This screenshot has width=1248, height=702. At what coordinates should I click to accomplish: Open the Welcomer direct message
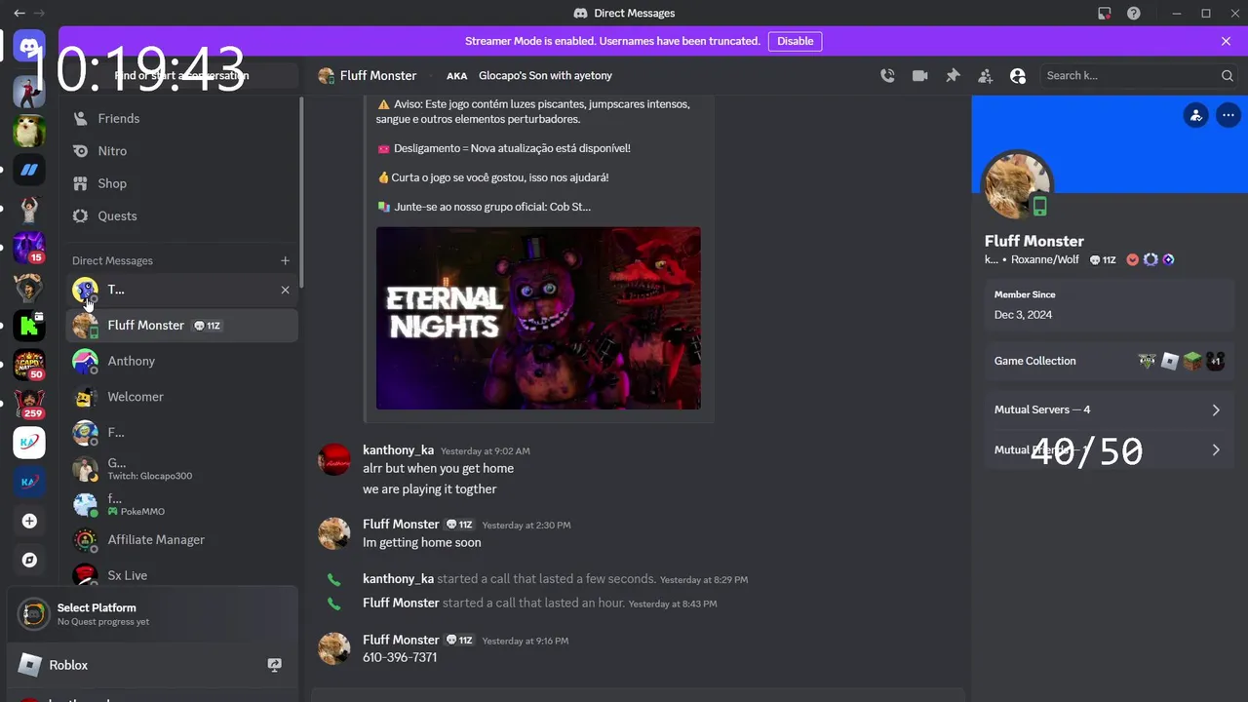click(181, 397)
